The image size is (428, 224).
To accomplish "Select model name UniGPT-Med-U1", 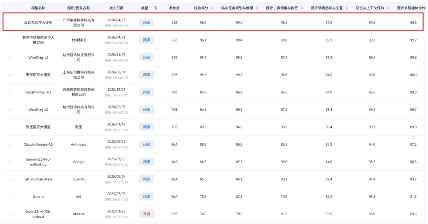I will pos(38,92).
